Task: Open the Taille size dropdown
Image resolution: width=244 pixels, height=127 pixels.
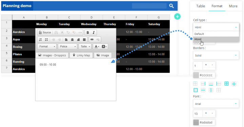Action: (x=85, y=47)
